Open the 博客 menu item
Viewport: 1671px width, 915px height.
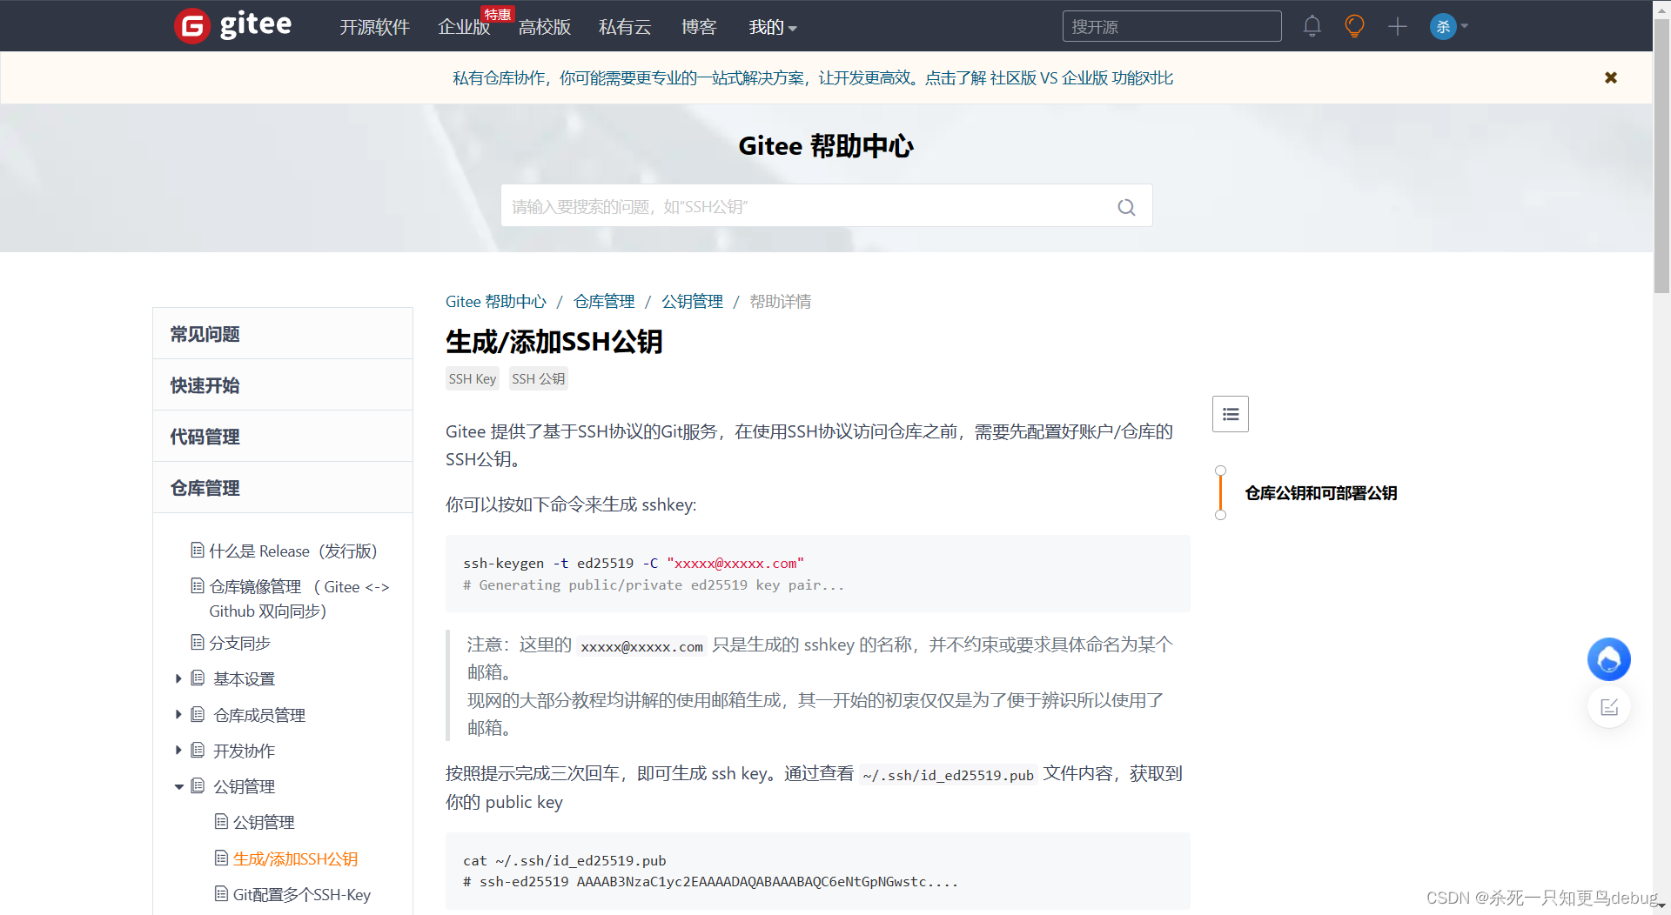pyautogui.click(x=699, y=27)
